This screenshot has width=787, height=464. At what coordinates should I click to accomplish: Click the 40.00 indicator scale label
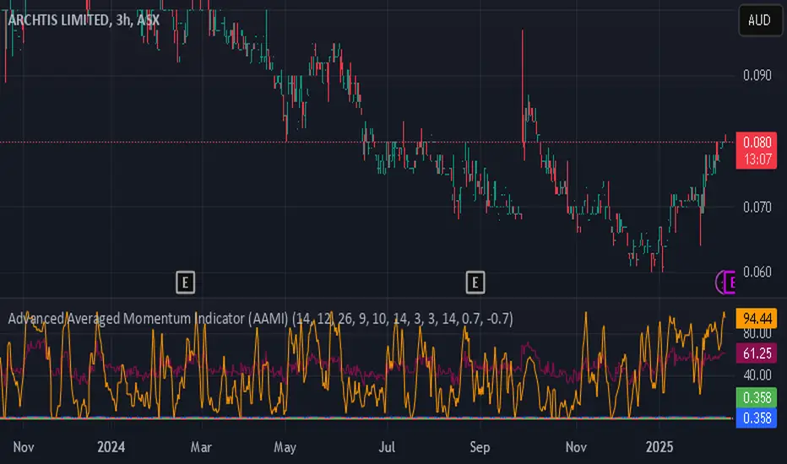point(757,375)
